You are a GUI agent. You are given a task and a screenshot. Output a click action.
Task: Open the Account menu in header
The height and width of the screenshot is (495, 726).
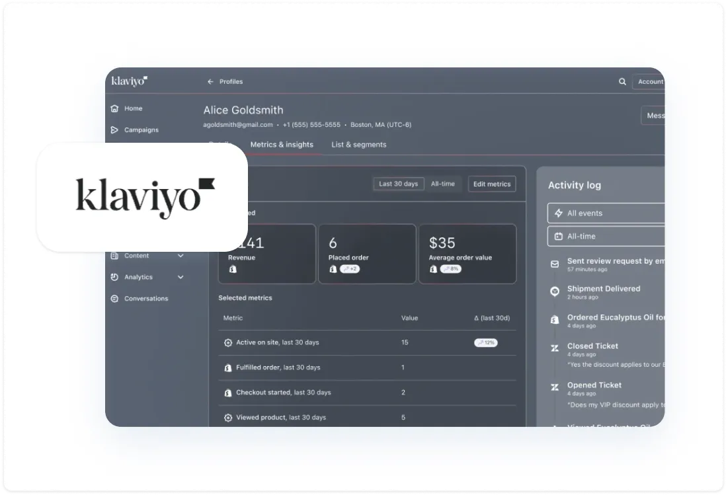(x=649, y=81)
